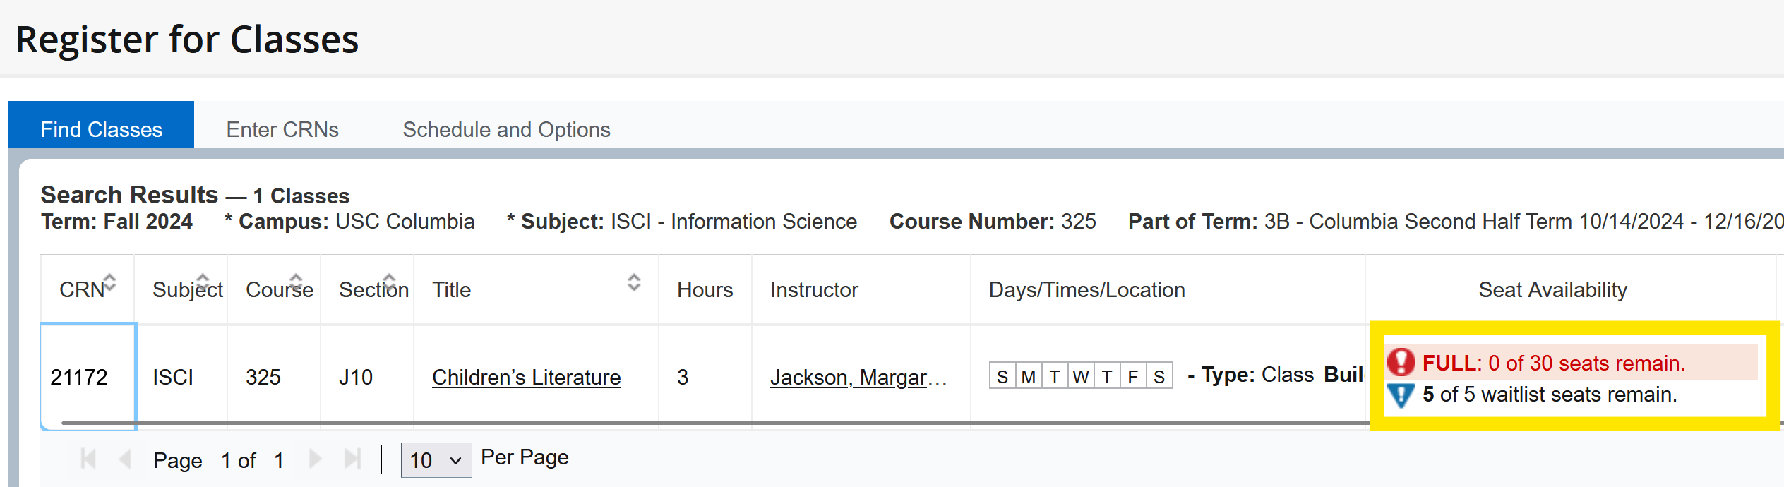This screenshot has width=1784, height=487.
Task: Click the Title column sort chevron
Action: 633,282
